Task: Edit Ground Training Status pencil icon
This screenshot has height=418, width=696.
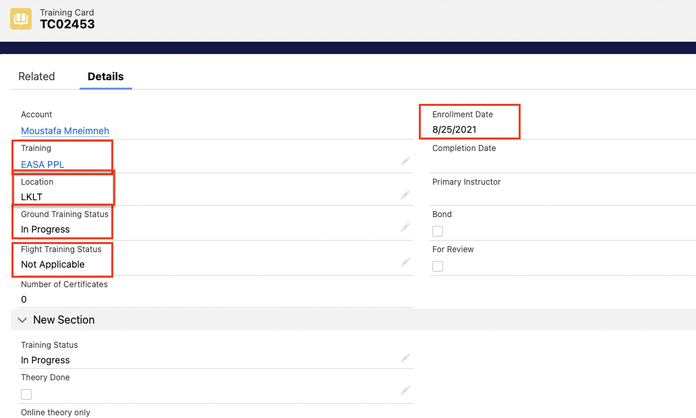Action: coord(405,227)
